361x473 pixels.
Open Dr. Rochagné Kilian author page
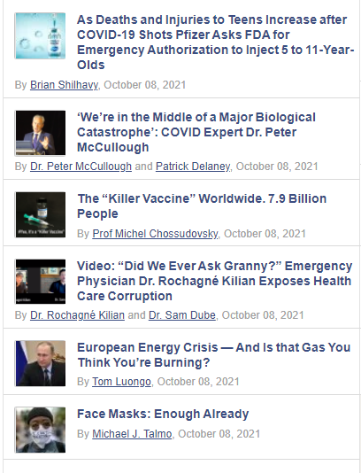[77, 315]
